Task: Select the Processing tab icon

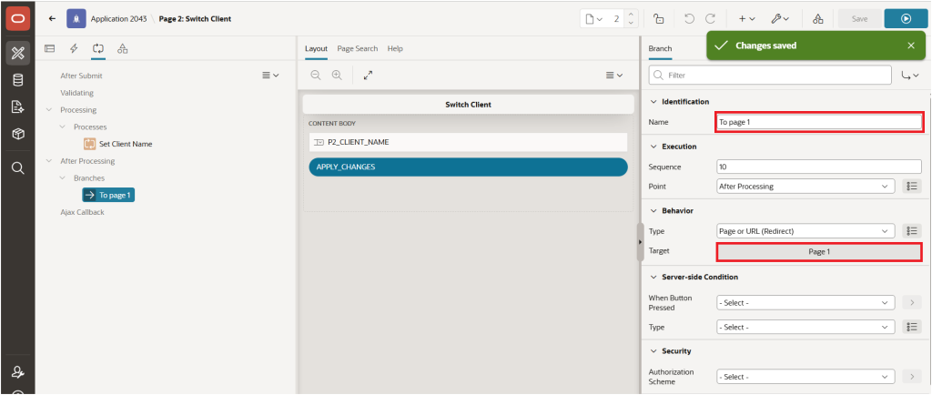Action: 98,49
